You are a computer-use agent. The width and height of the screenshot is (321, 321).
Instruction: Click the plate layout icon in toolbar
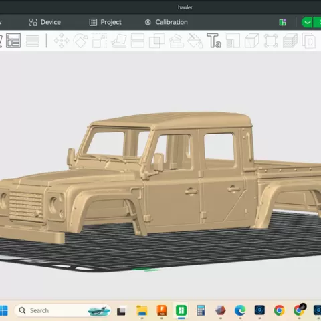13,41
